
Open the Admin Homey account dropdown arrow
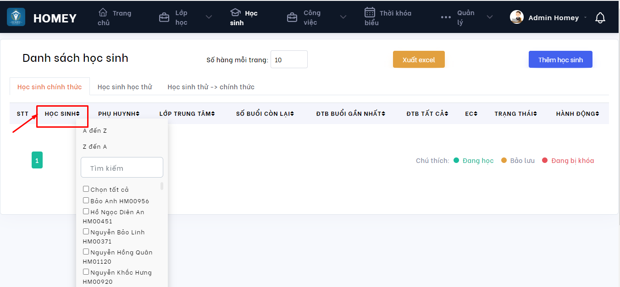(585, 18)
